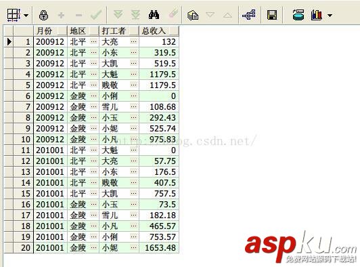Click the 73.5 cell in row 16
360x267 pixels.
pyautogui.click(x=159, y=204)
